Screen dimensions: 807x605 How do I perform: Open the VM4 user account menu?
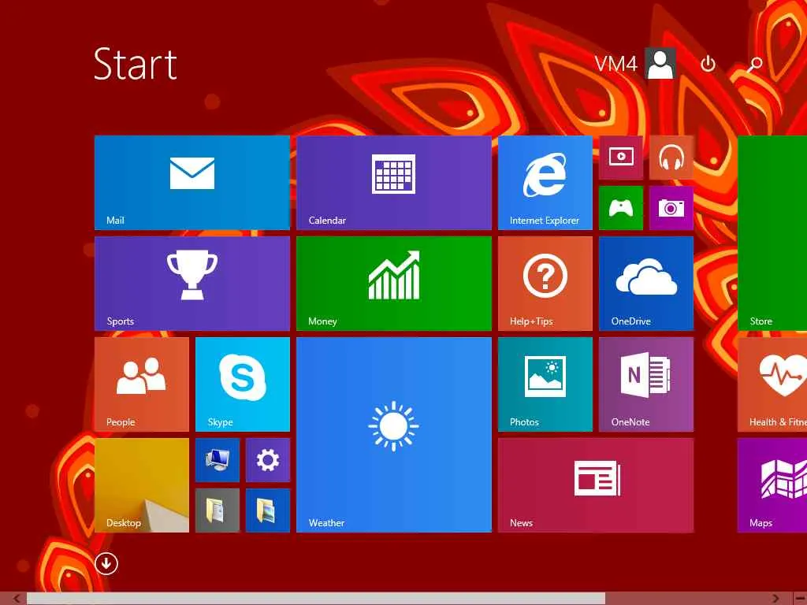[x=635, y=64]
